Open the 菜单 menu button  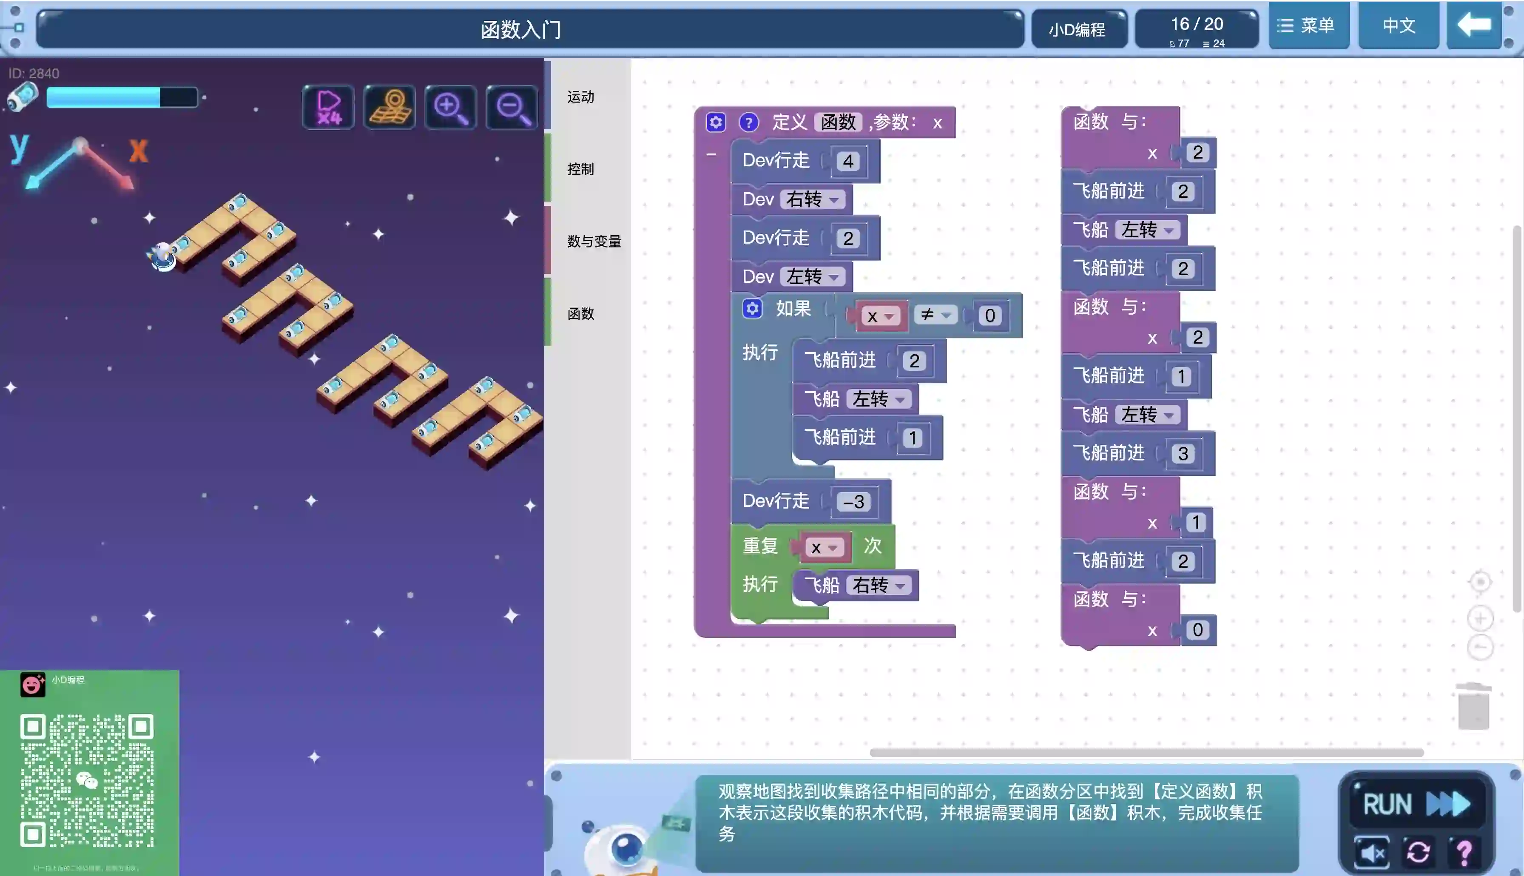(1309, 25)
